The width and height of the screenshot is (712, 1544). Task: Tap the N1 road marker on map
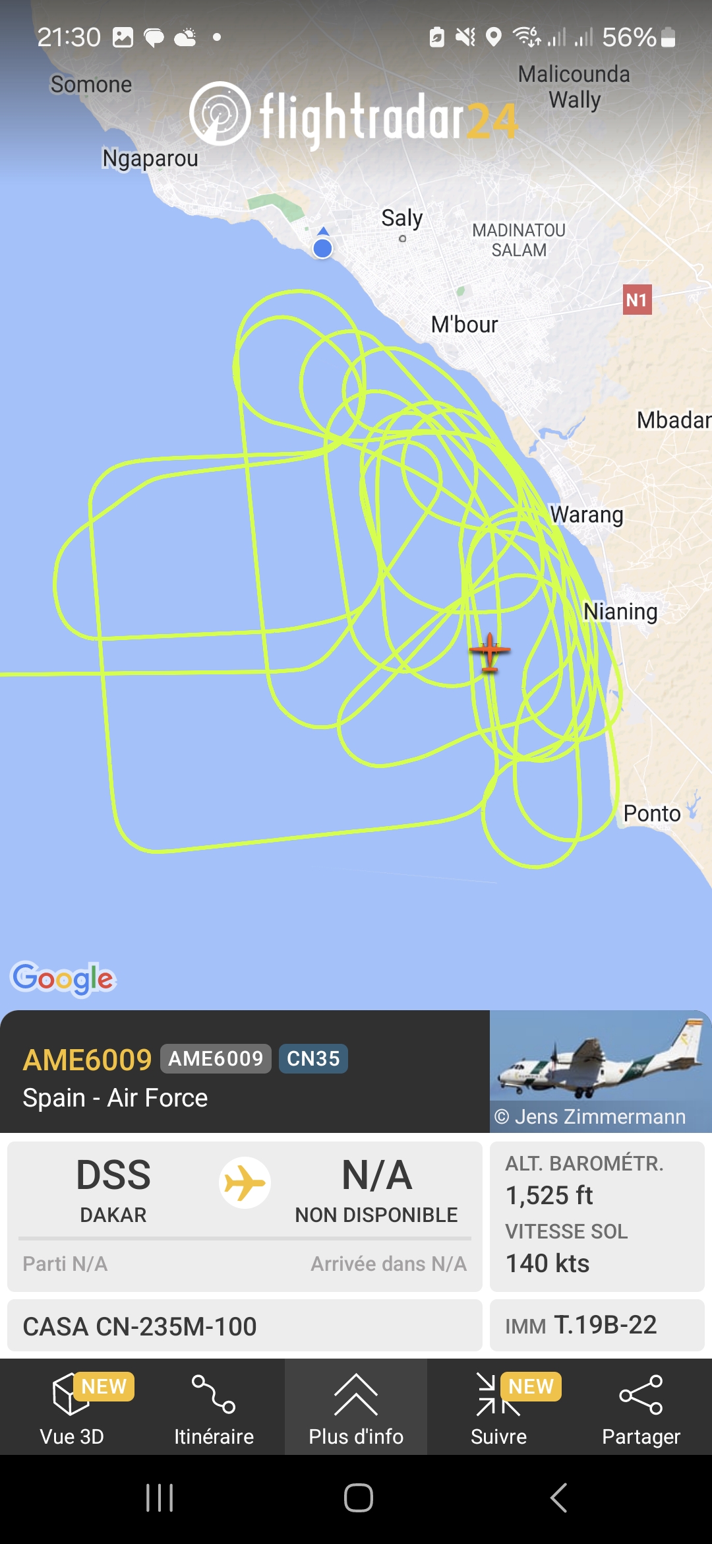[637, 300]
